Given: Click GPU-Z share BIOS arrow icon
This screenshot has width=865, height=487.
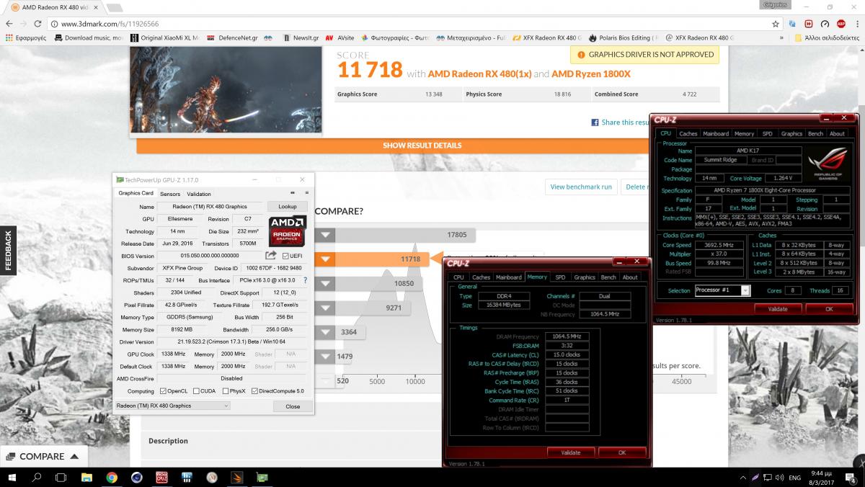Looking at the screenshot, I should 271,256.
